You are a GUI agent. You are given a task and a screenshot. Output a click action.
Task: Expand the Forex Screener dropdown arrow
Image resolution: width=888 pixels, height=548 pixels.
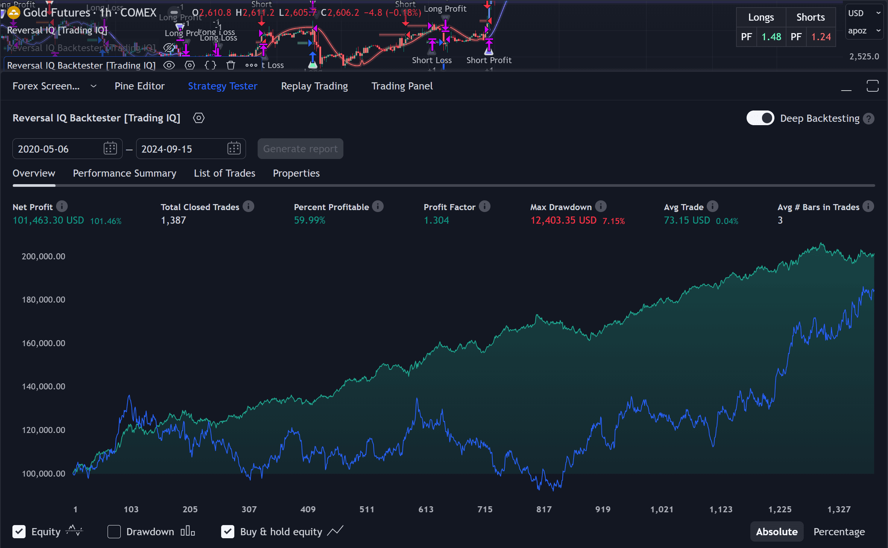93,86
